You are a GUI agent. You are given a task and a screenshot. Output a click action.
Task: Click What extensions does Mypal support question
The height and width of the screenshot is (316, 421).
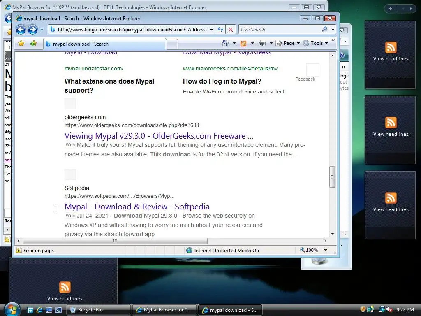[109, 86]
